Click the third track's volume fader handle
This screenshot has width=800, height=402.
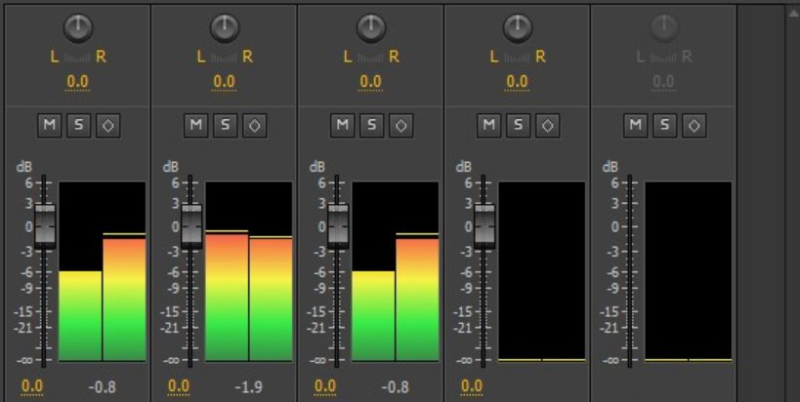338,226
